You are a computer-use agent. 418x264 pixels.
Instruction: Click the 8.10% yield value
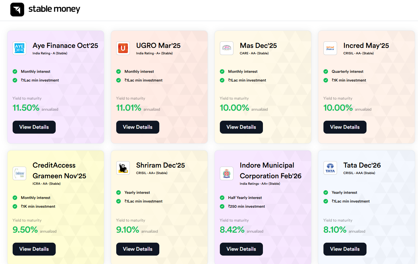(x=335, y=230)
